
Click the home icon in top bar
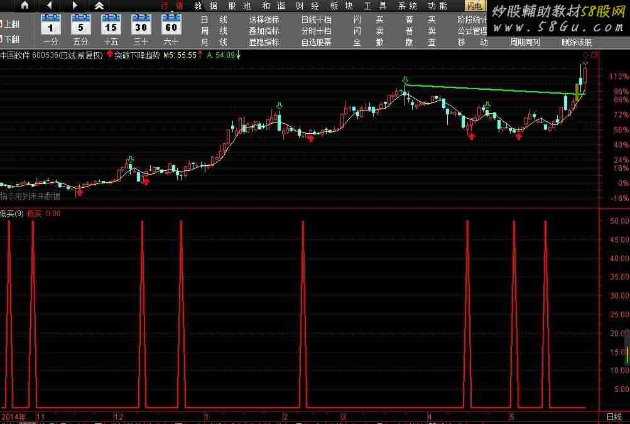pos(24,6)
